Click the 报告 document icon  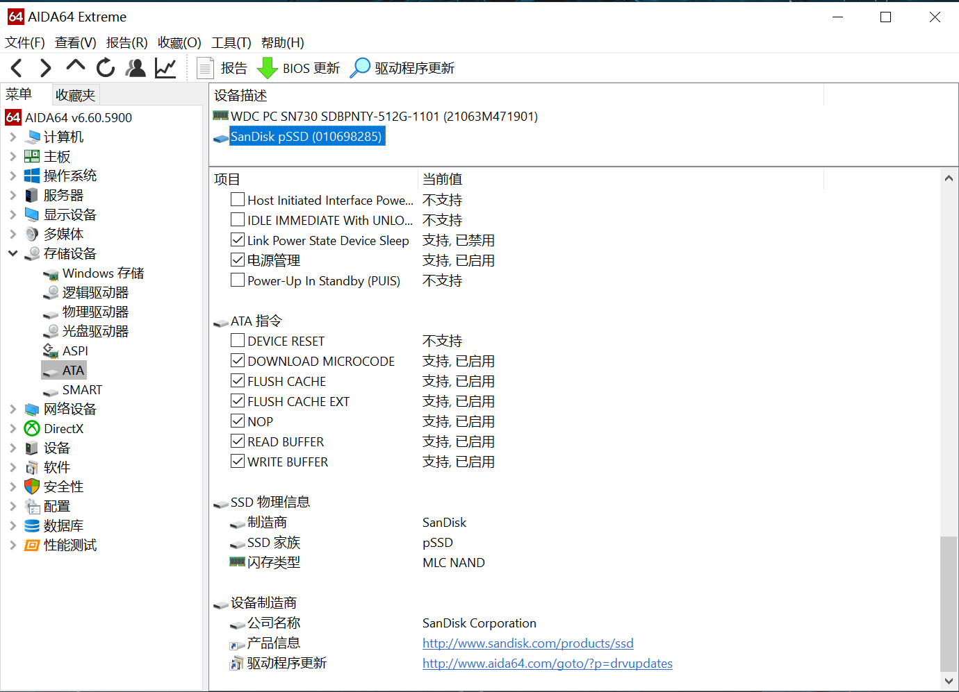(205, 68)
